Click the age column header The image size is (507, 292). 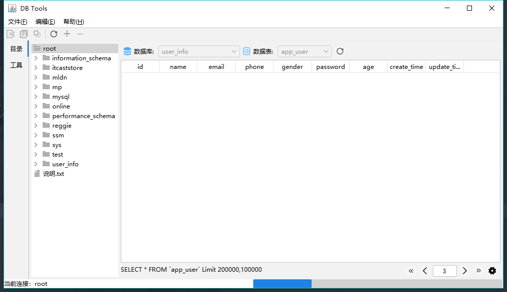click(x=368, y=66)
